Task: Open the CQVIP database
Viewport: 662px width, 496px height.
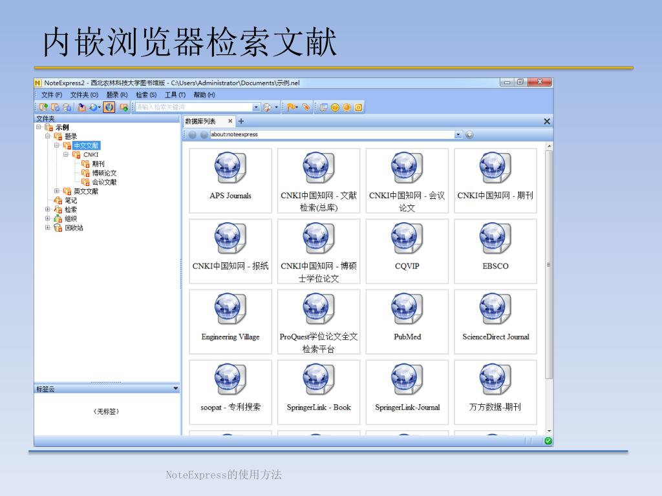Action: click(407, 251)
